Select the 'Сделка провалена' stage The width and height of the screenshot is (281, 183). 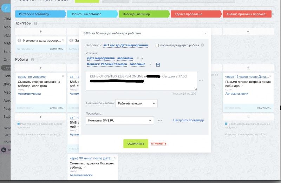pyautogui.click(x=196, y=14)
